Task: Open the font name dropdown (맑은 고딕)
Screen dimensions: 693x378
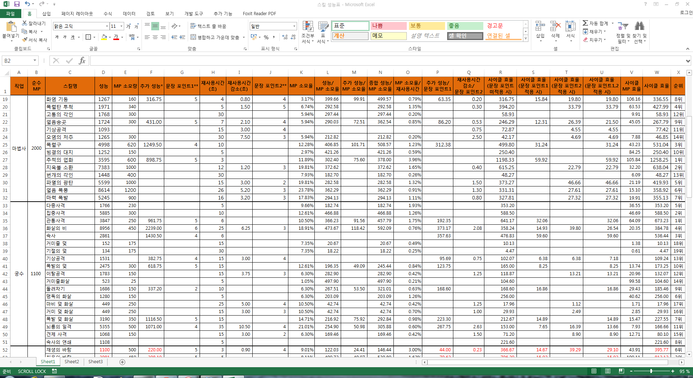Action: 107,26
